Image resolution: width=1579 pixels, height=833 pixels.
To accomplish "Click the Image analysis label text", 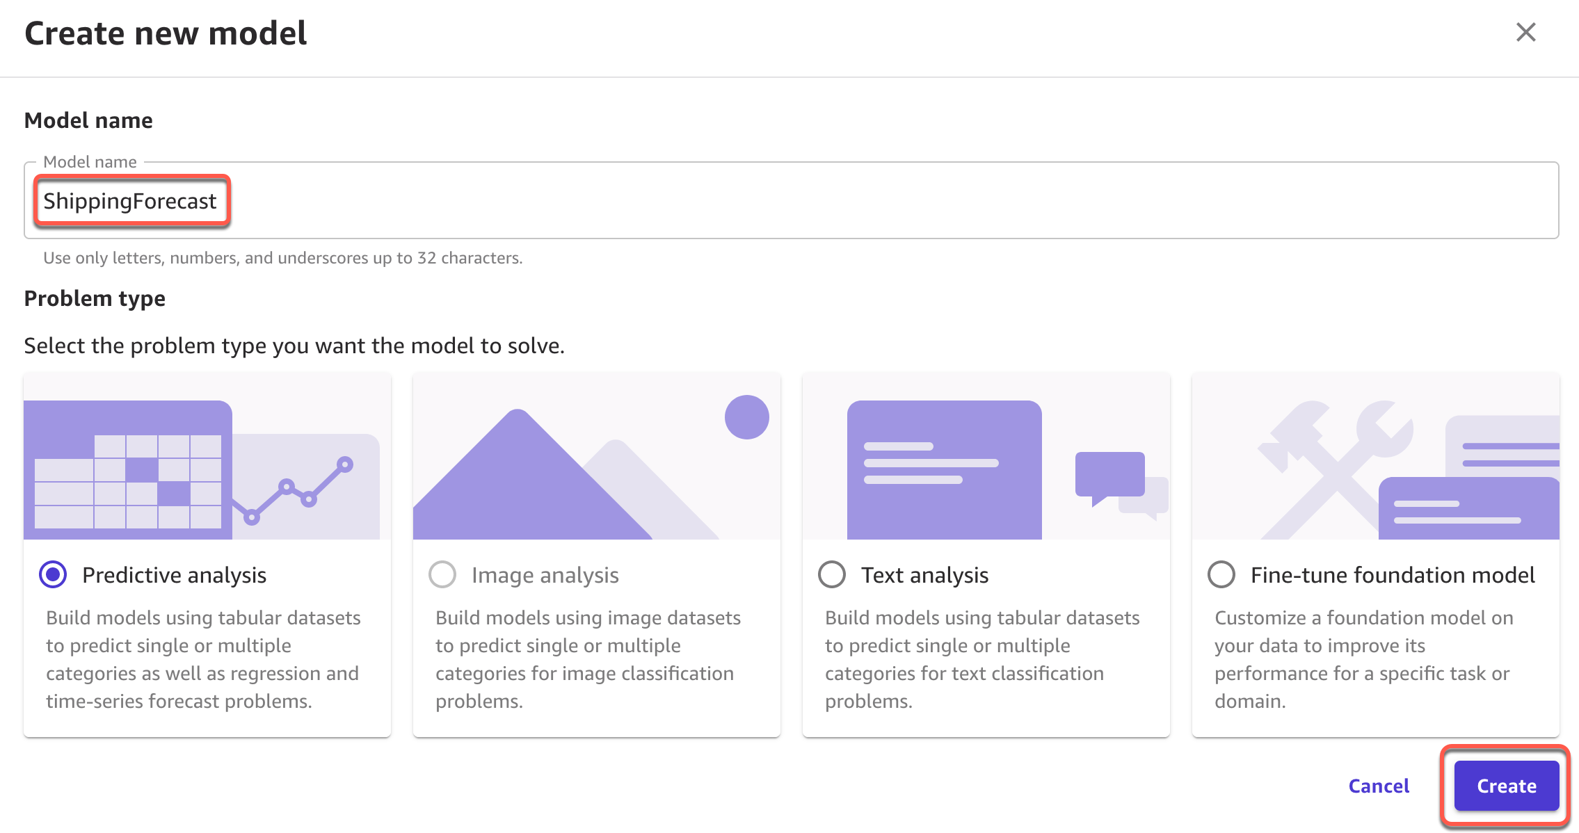I will tap(545, 575).
